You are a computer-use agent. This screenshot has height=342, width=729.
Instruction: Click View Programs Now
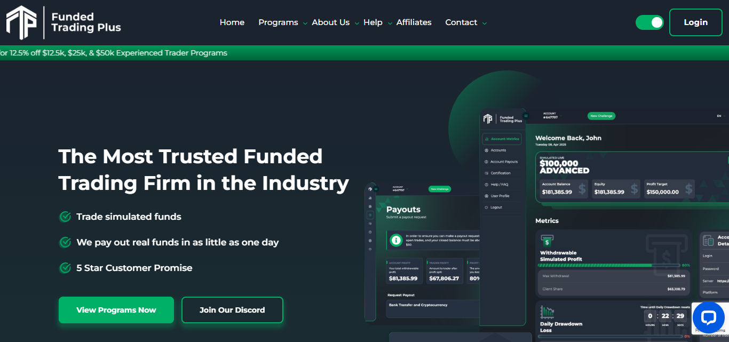116,310
